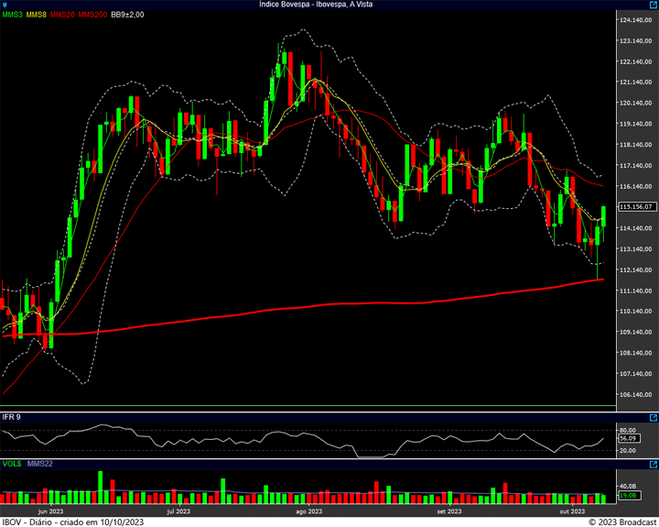The width and height of the screenshot is (659, 527).
Task: Click the ago 2023 time axis label
Action: [x=308, y=511]
